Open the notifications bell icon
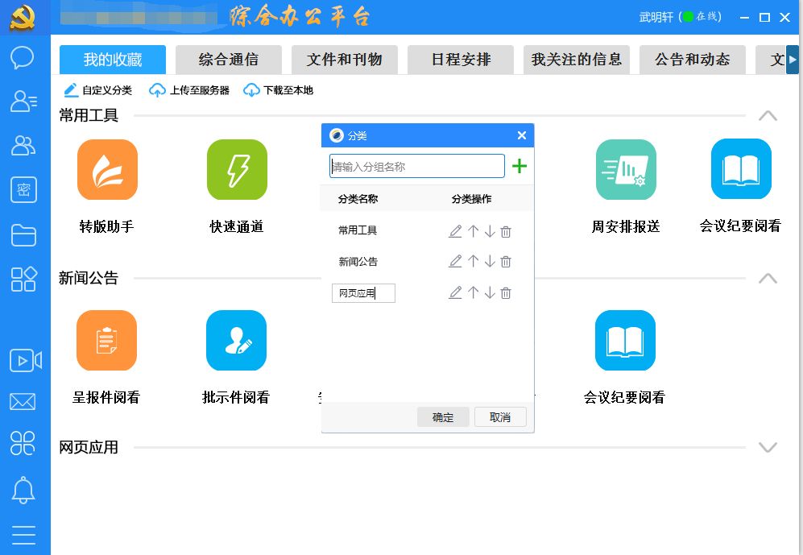803x555 pixels. pos(23,489)
